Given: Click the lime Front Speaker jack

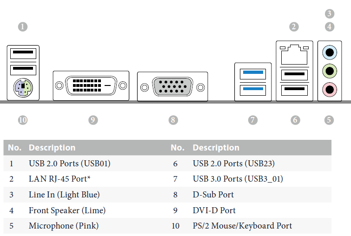Looking at the screenshot, I should (330, 71).
